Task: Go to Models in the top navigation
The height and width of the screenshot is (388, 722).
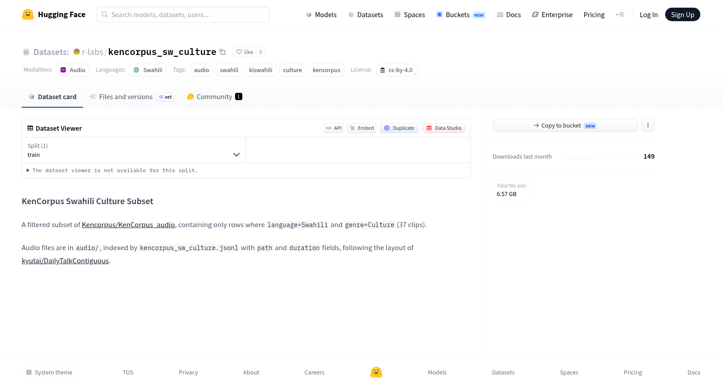Action: tap(321, 14)
